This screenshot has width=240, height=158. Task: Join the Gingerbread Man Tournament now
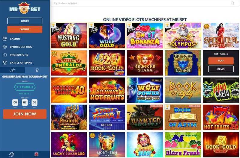[x=25, y=114]
